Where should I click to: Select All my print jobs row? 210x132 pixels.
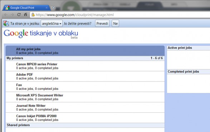coord(85,51)
